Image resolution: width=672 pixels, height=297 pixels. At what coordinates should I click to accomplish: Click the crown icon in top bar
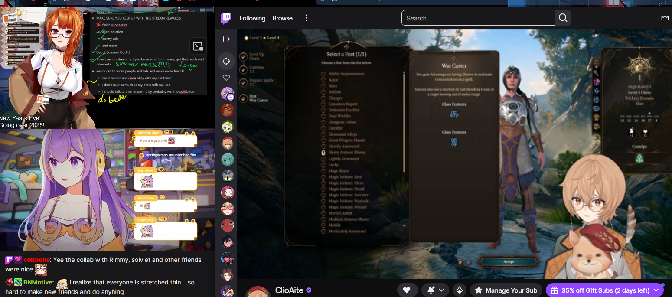pyautogui.click(x=665, y=18)
